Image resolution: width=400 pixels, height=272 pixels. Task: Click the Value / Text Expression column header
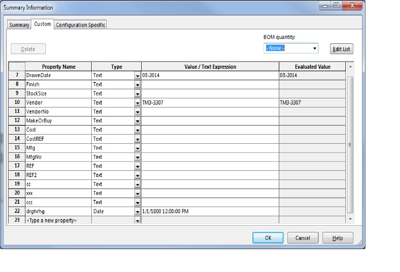210,67
